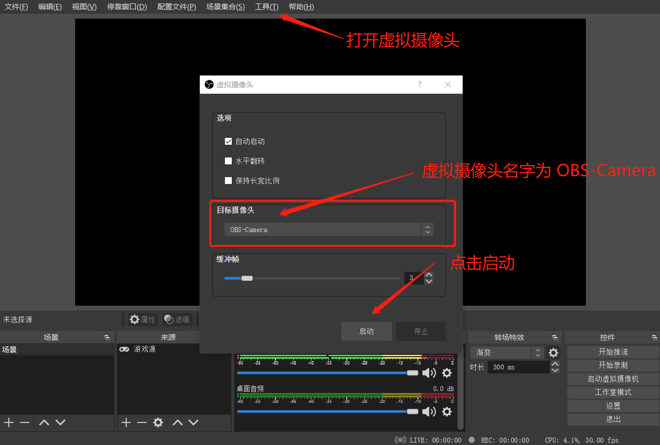Open the 场景集合(S) menu

[x=225, y=7]
